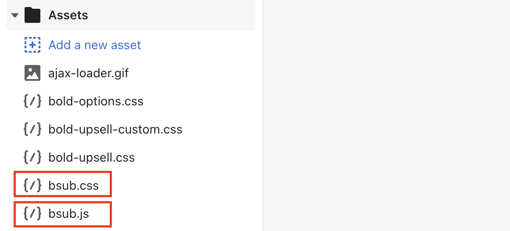Open the bsub.js file

point(68,214)
